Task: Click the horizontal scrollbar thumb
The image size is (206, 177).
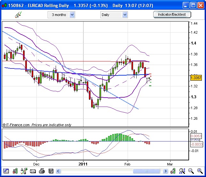Action: [x=147, y=171]
